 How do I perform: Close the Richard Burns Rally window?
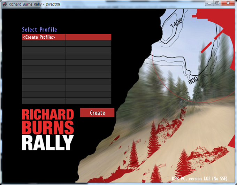tap(228, 3)
